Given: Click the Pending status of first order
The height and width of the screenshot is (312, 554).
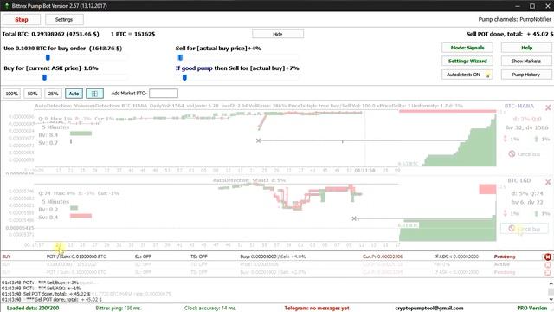Looking at the screenshot, I should [505, 257].
